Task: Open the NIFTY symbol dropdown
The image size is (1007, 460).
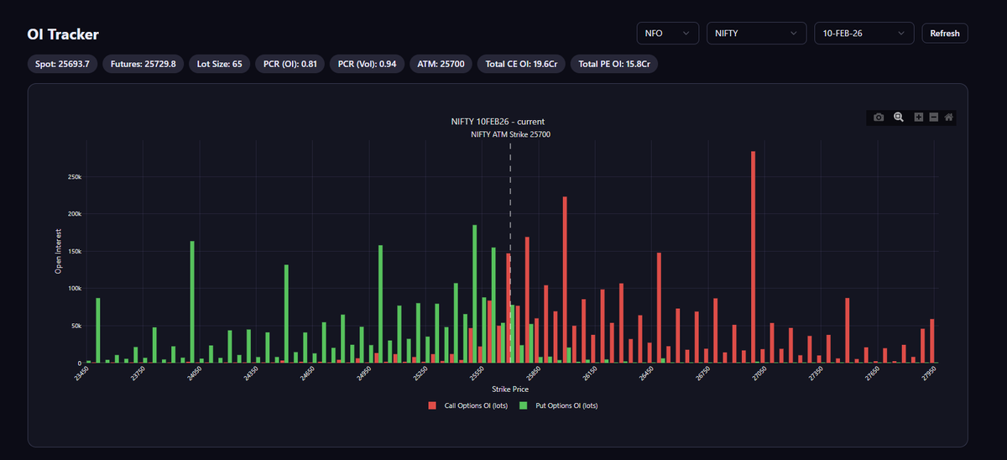Action: point(757,33)
